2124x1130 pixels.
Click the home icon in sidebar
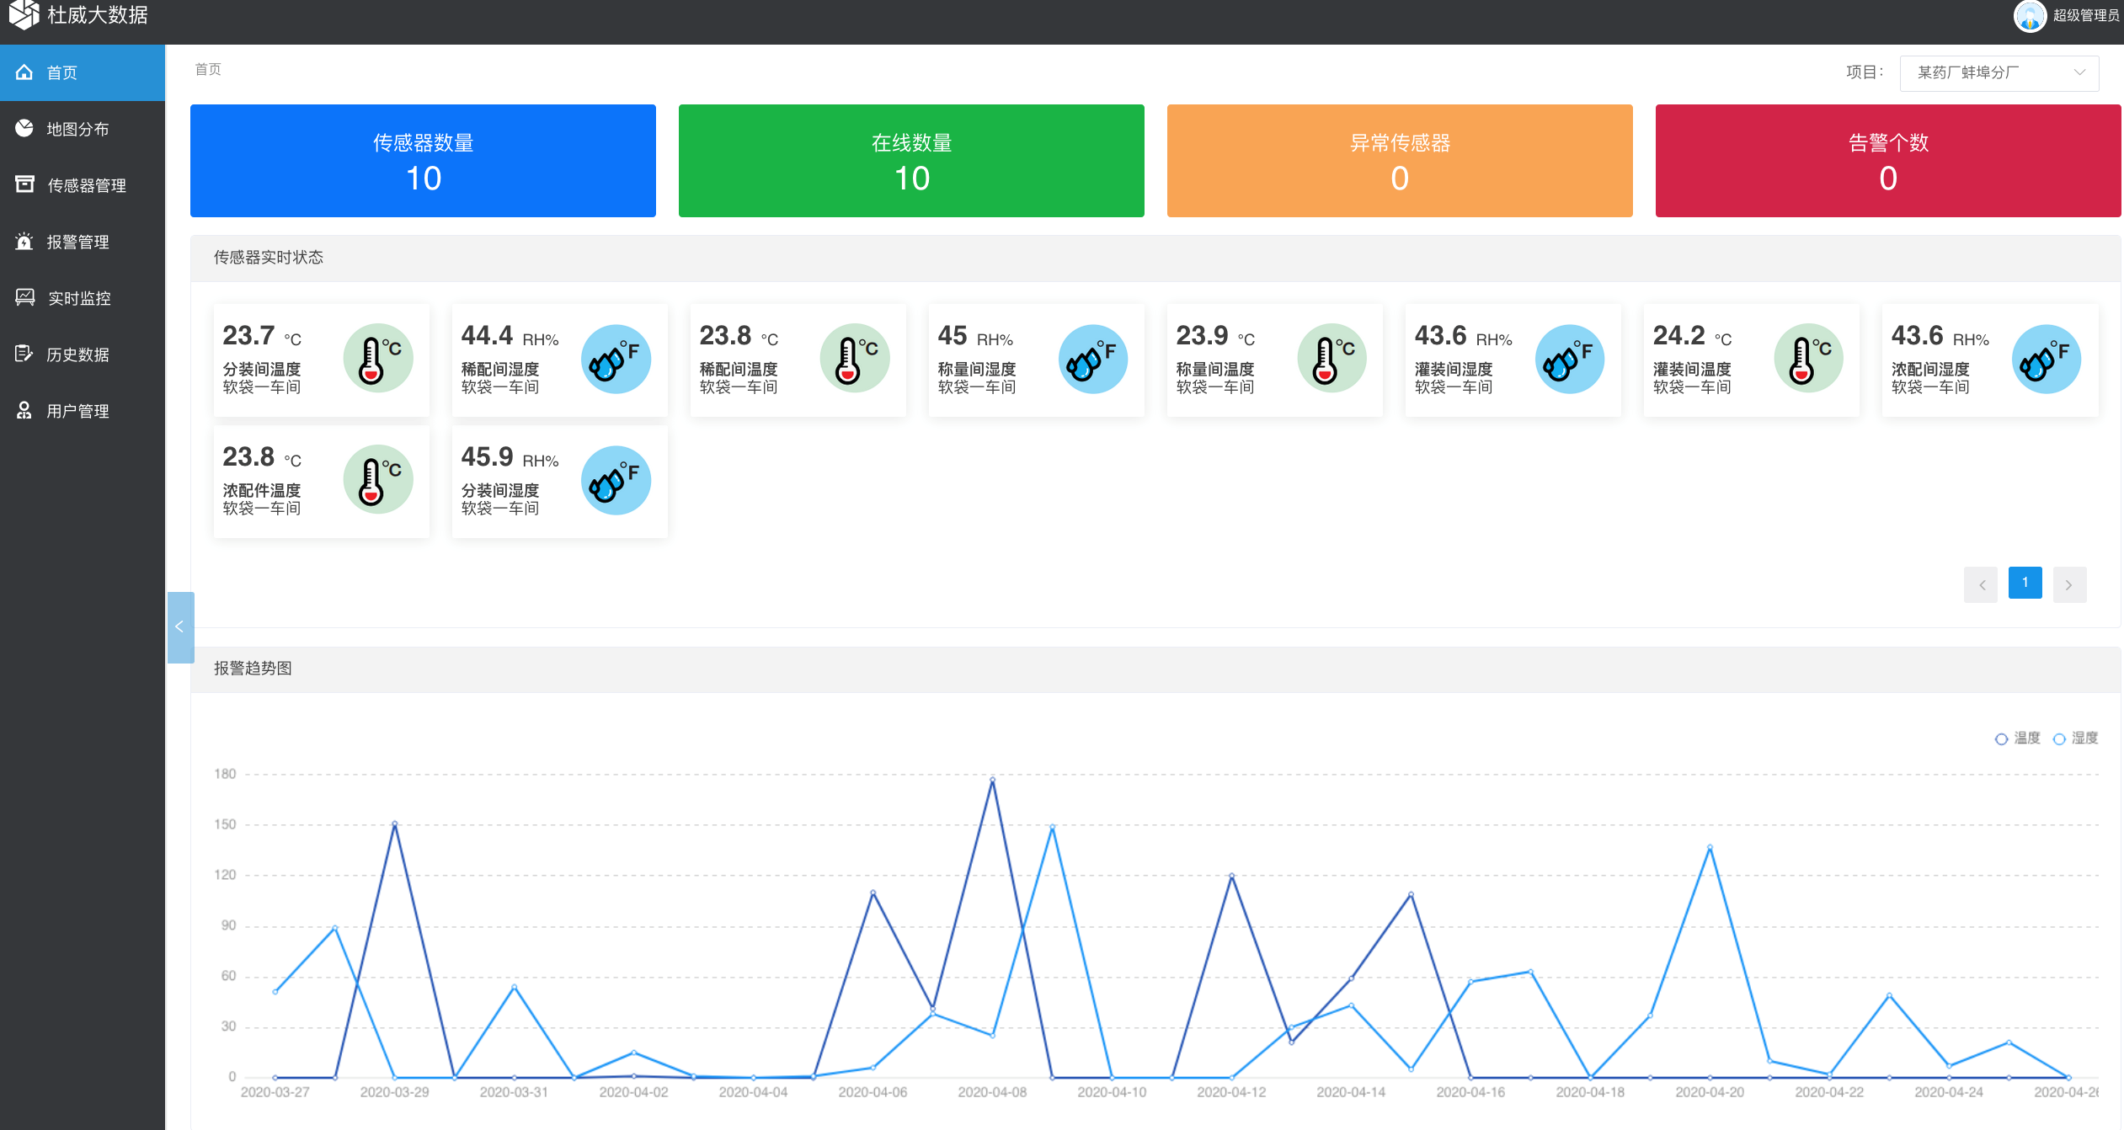pyautogui.click(x=24, y=72)
